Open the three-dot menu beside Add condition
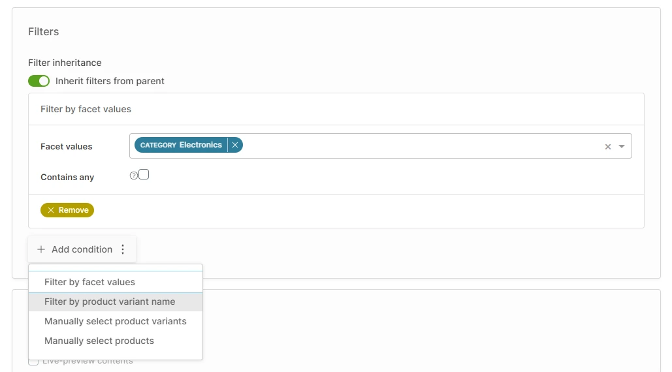 point(123,249)
